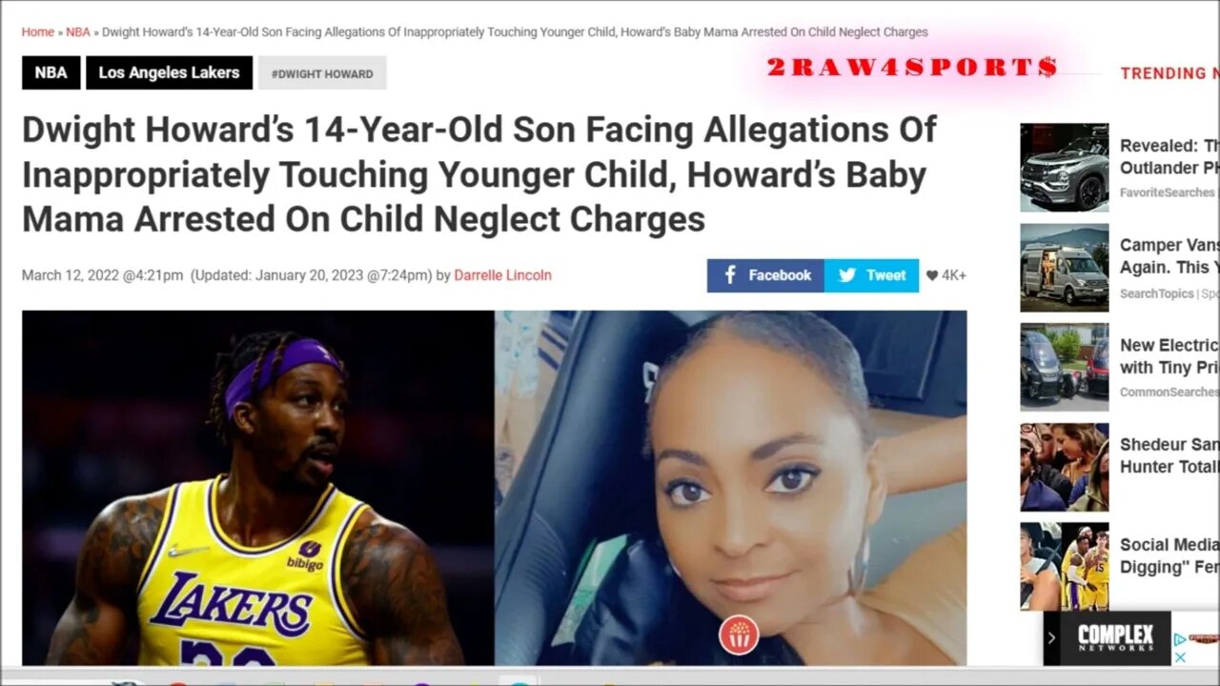Viewport: 1220px width, 686px height.
Task: Open the Shedeur Sanders trending story
Action: tap(1169, 455)
